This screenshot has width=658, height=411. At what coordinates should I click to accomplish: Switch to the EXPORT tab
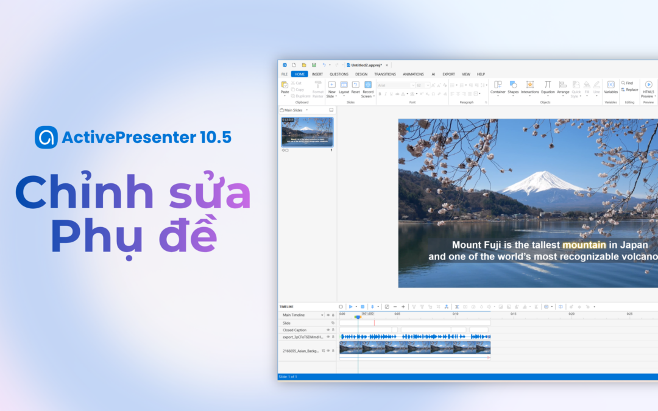(448, 74)
